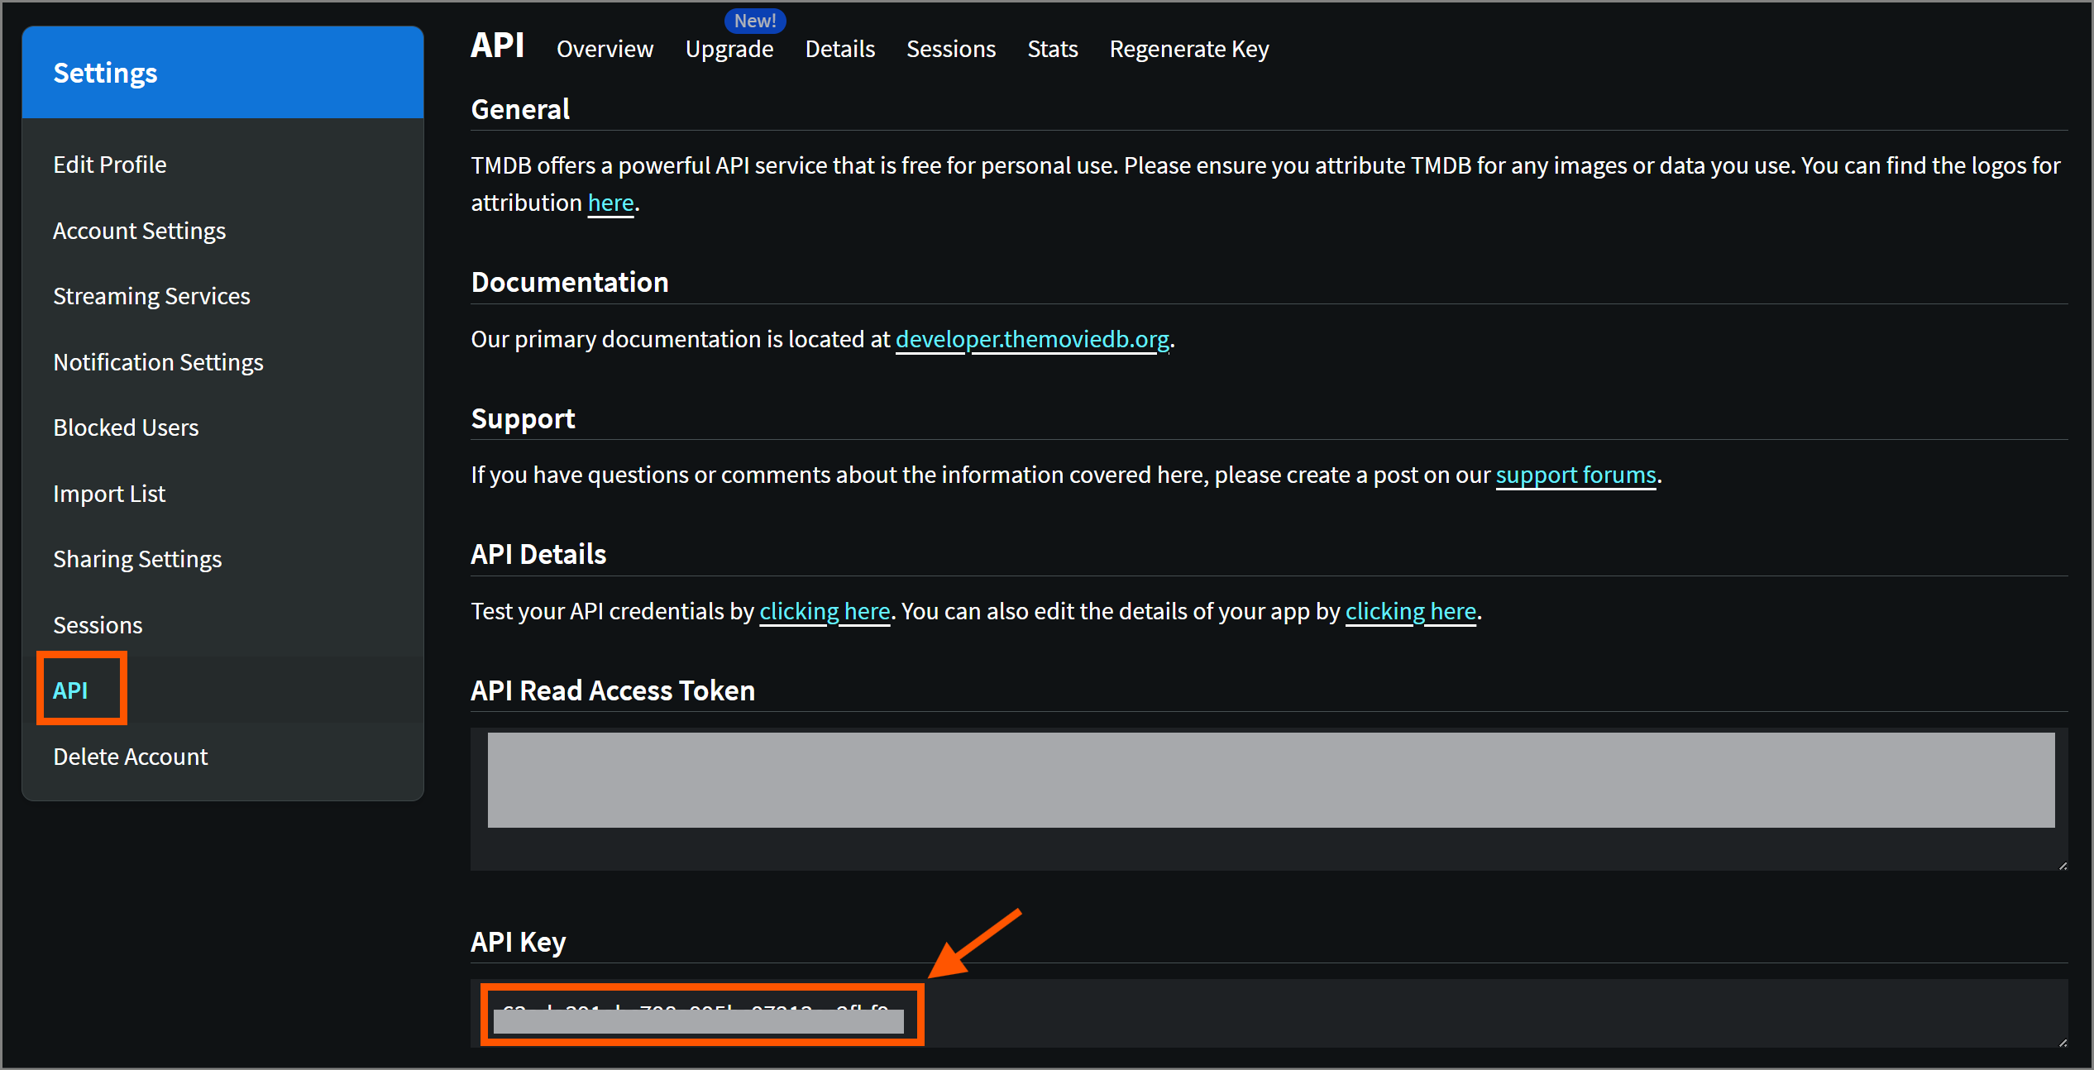Viewport: 2094px width, 1070px height.
Task: Click inside the API Key field
Action: pyautogui.click(x=1269, y=1013)
